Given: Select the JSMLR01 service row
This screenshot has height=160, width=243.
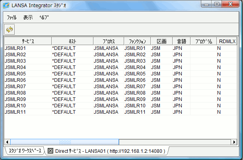Looking at the screenshot, I should coord(121,48).
